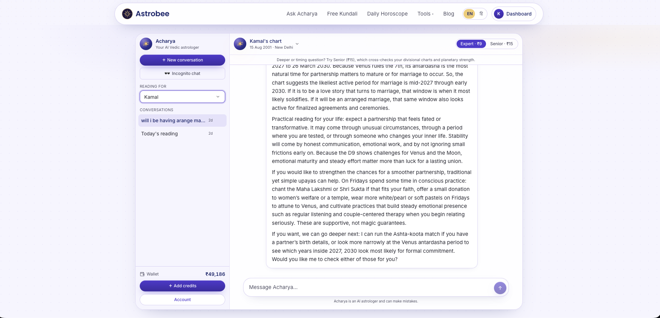This screenshot has height=318, width=660.
Task: Click the Astrobee logo icon
Action: [127, 14]
